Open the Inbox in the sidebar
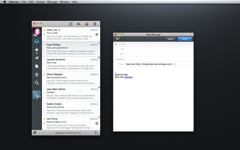This screenshot has width=240, height=150. (37, 42)
